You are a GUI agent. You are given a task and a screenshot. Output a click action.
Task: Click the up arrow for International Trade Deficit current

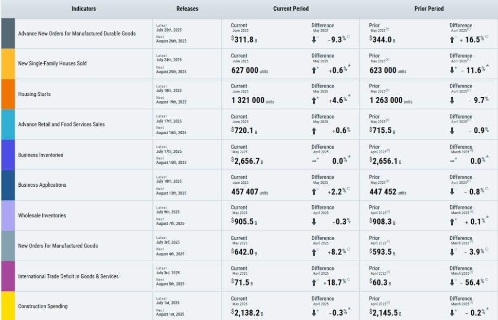pos(314,283)
